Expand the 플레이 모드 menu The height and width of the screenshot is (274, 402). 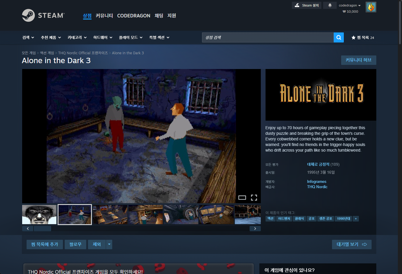(x=131, y=37)
